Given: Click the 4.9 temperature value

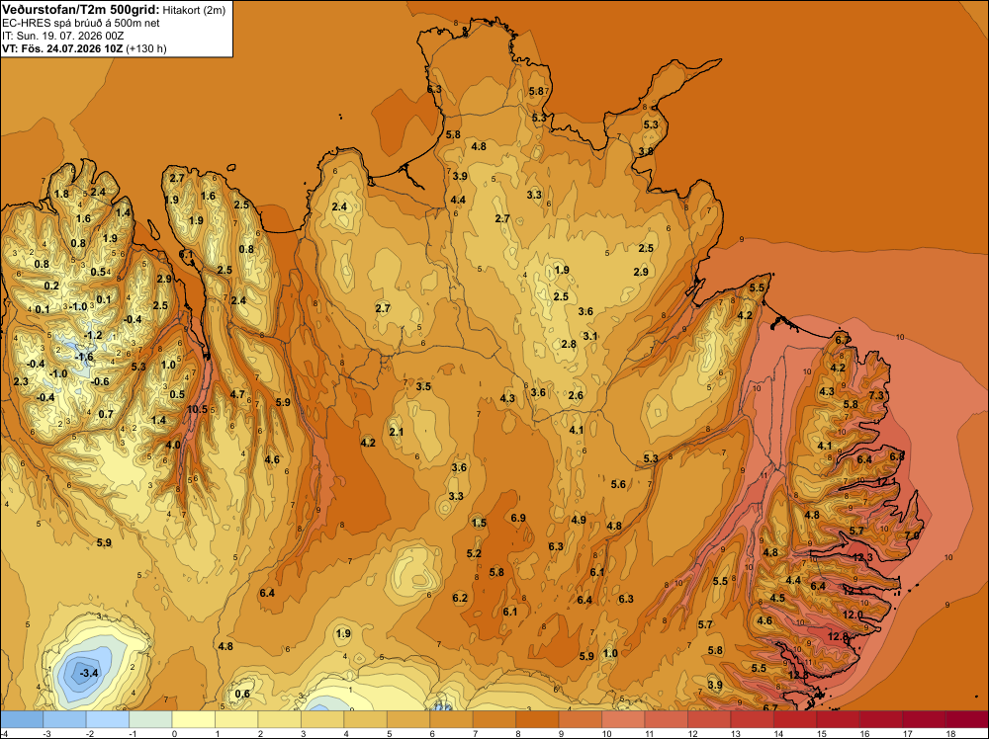Looking at the screenshot, I should [x=579, y=520].
